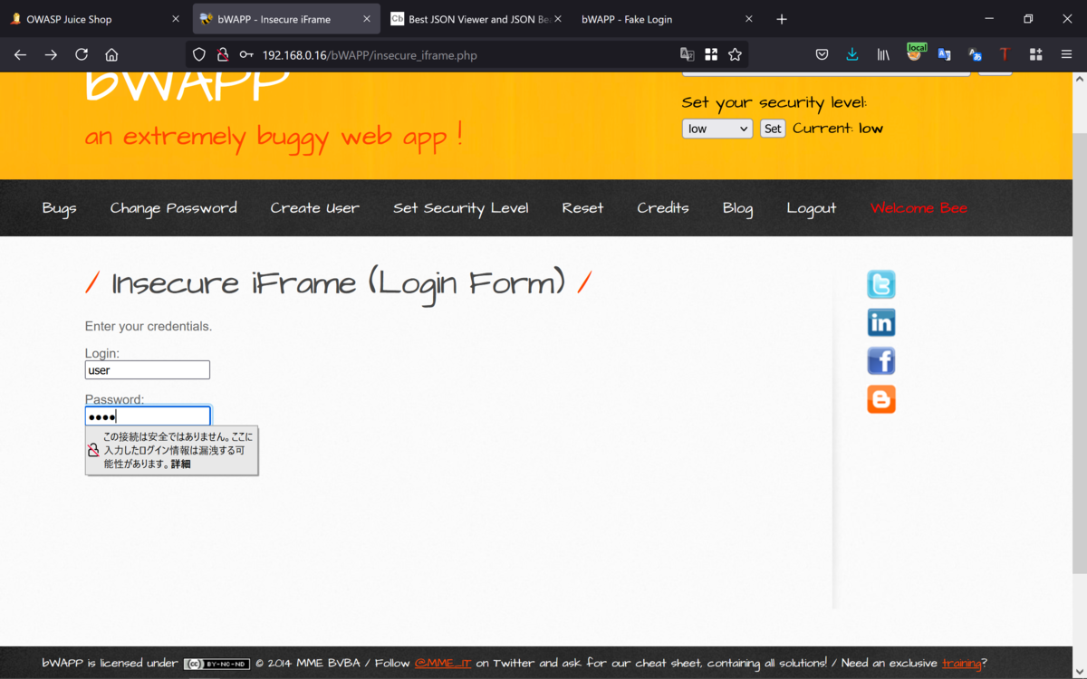Click the Welcome Bee text
Screen dimensions: 1087x679
pos(919,208)
